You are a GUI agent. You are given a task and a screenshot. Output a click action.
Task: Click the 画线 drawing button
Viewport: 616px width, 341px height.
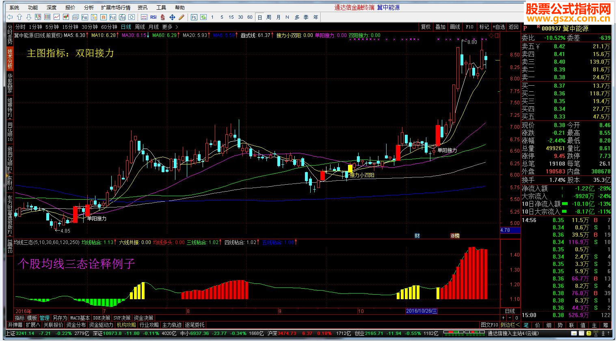455,27
